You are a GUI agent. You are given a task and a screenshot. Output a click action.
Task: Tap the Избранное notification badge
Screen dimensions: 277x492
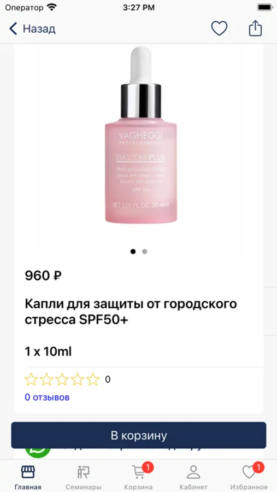click(258, 467)
